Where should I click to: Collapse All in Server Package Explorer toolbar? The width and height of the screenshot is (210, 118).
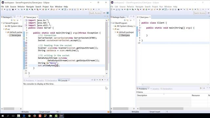coord(12,20)
